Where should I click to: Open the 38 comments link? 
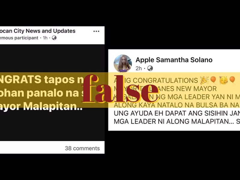coord(82,148)
